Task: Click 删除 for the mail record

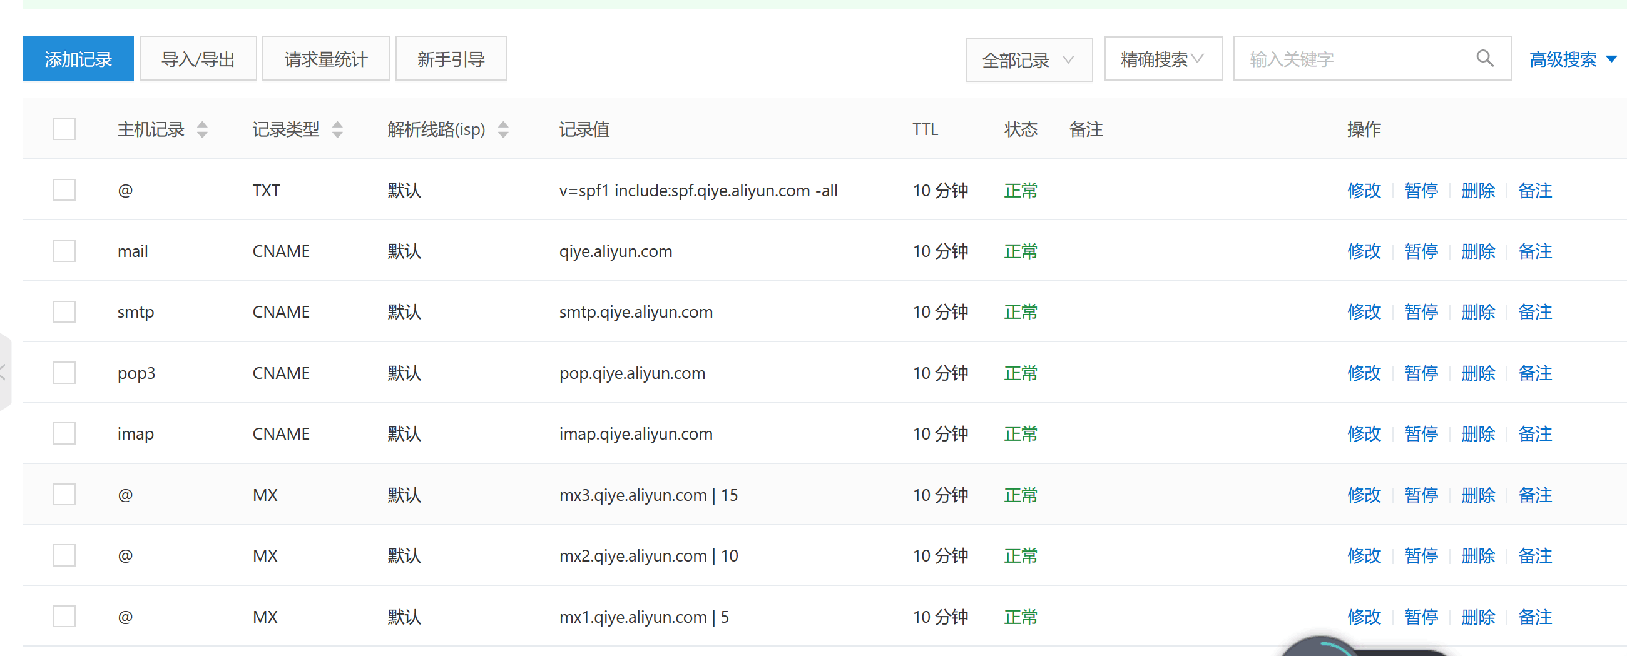Action: pyautogui.click(x=1478, y=251)
